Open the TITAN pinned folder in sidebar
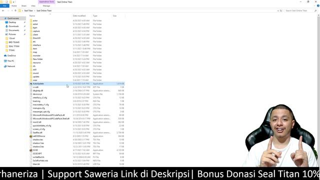This screenshot has height=180, width=320. pyautogui.click(x=11, y=50)
